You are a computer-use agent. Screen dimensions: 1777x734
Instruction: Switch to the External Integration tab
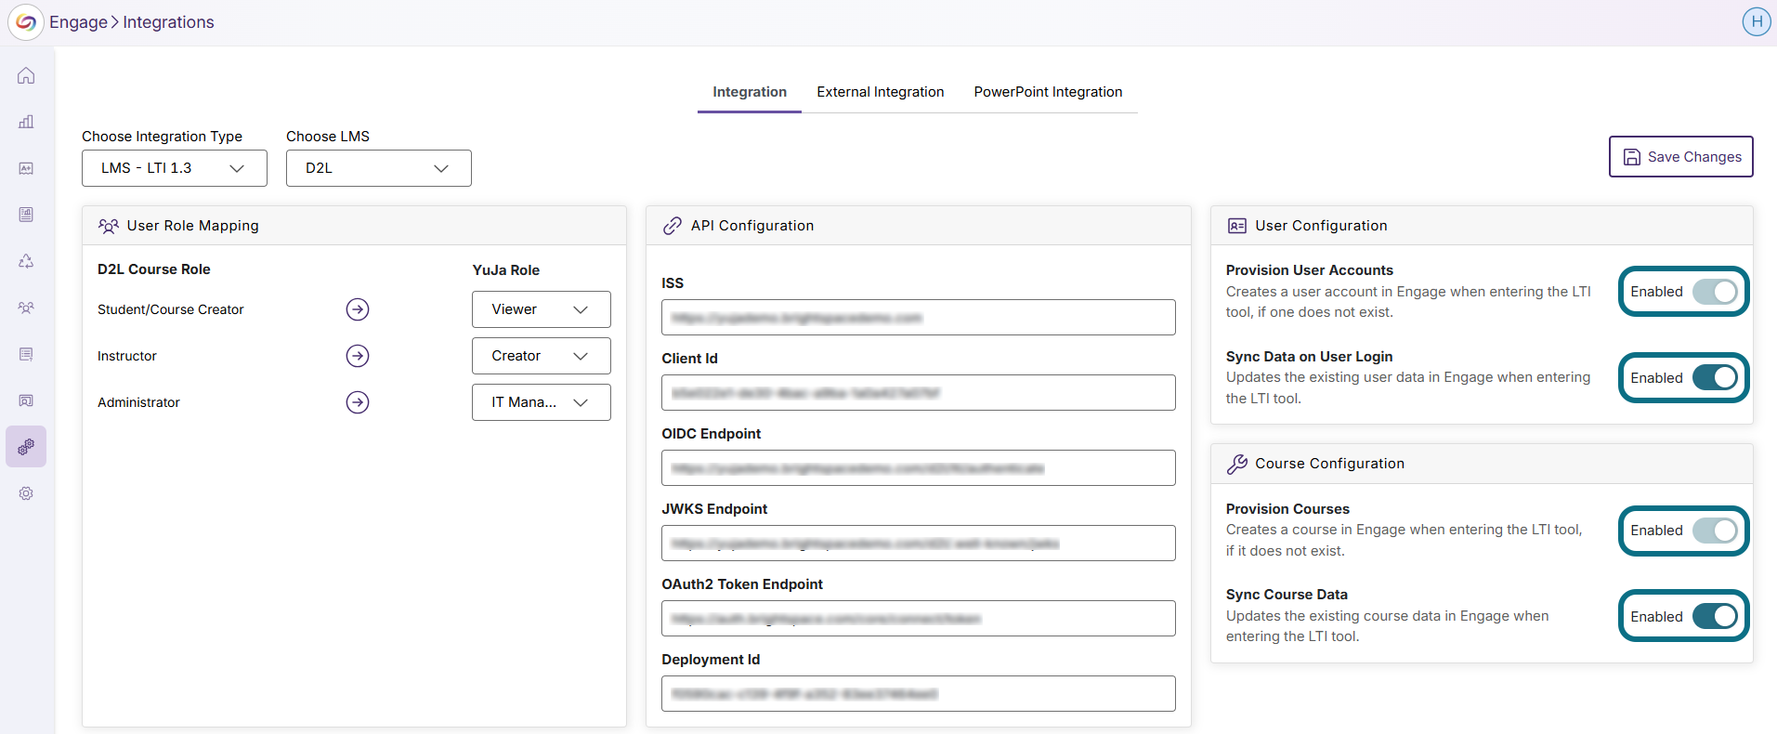click(881, 92)
